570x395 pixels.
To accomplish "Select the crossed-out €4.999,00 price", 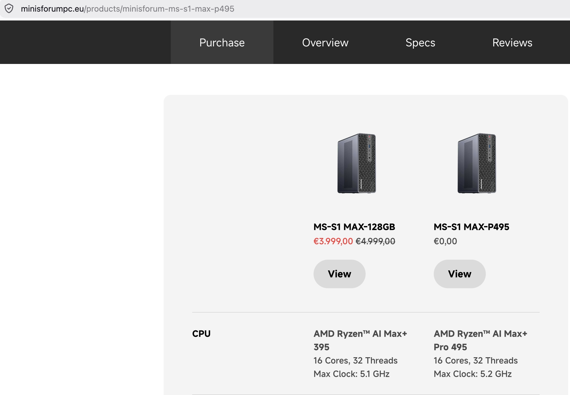I will (x=375, y=241).
